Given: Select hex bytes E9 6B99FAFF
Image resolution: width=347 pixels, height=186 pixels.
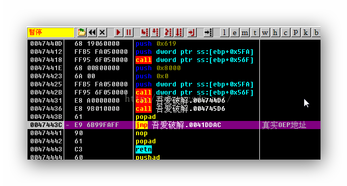Looking at the screenshot, I should point(96,125).
